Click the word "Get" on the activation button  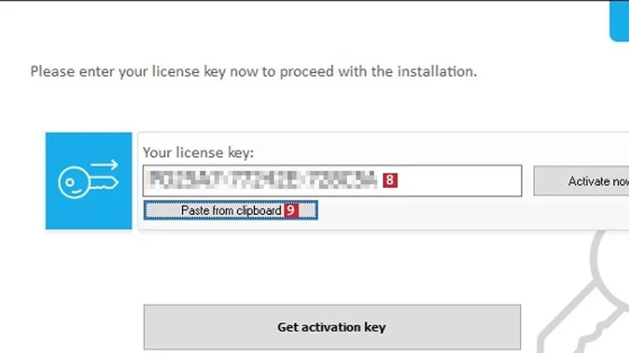pos(288,327)
